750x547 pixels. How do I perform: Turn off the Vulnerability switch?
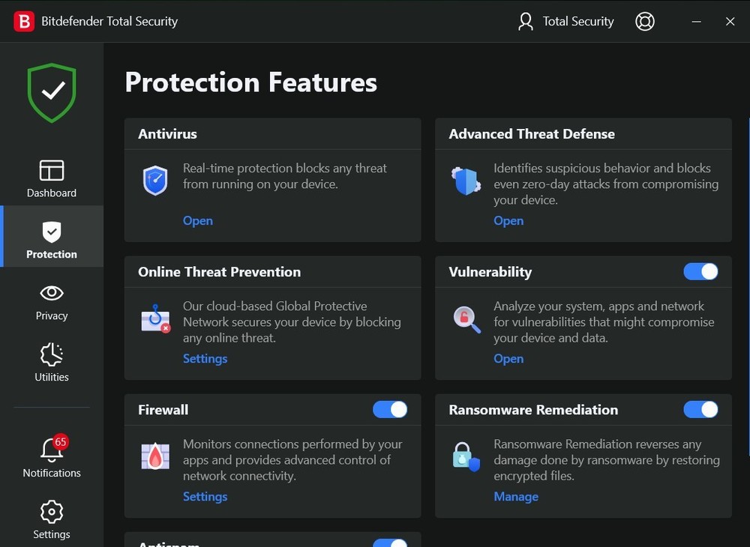(x=701, y=271)
